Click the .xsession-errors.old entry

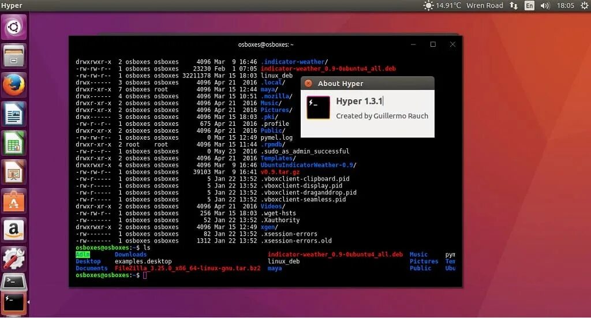296,241
